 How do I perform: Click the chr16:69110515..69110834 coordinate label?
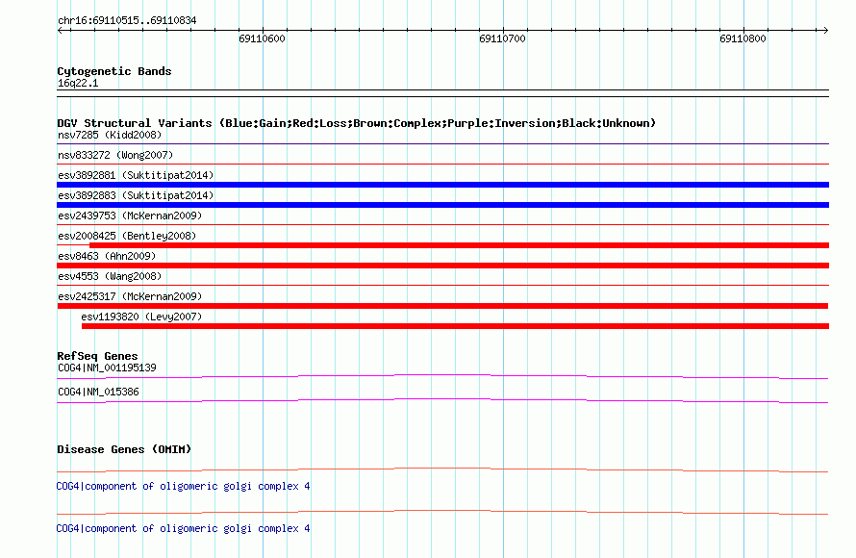127,21
